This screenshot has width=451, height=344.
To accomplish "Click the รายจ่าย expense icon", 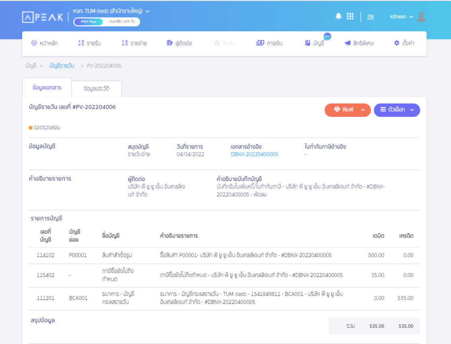I will (x=125, y=43).
